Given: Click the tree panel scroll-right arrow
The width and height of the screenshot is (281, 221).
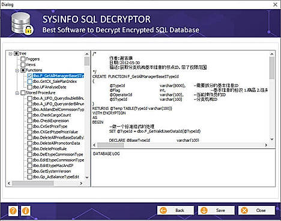Looking at the screenshot, I should (81, 183).
